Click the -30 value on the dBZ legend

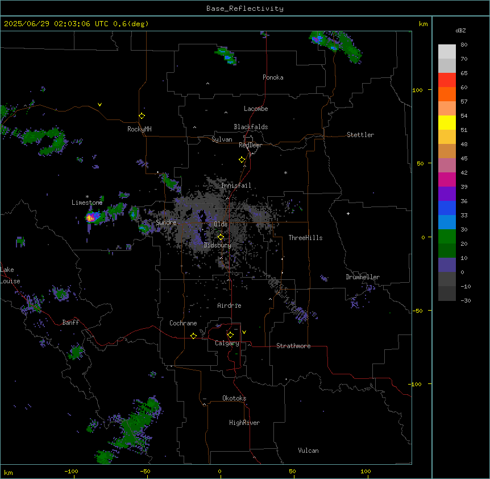[x=466, y=300]
